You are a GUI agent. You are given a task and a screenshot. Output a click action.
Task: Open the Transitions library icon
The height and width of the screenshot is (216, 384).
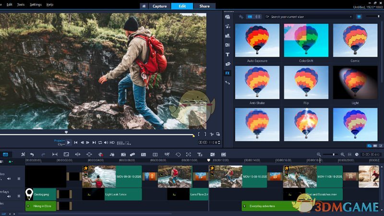click(228, 45)
